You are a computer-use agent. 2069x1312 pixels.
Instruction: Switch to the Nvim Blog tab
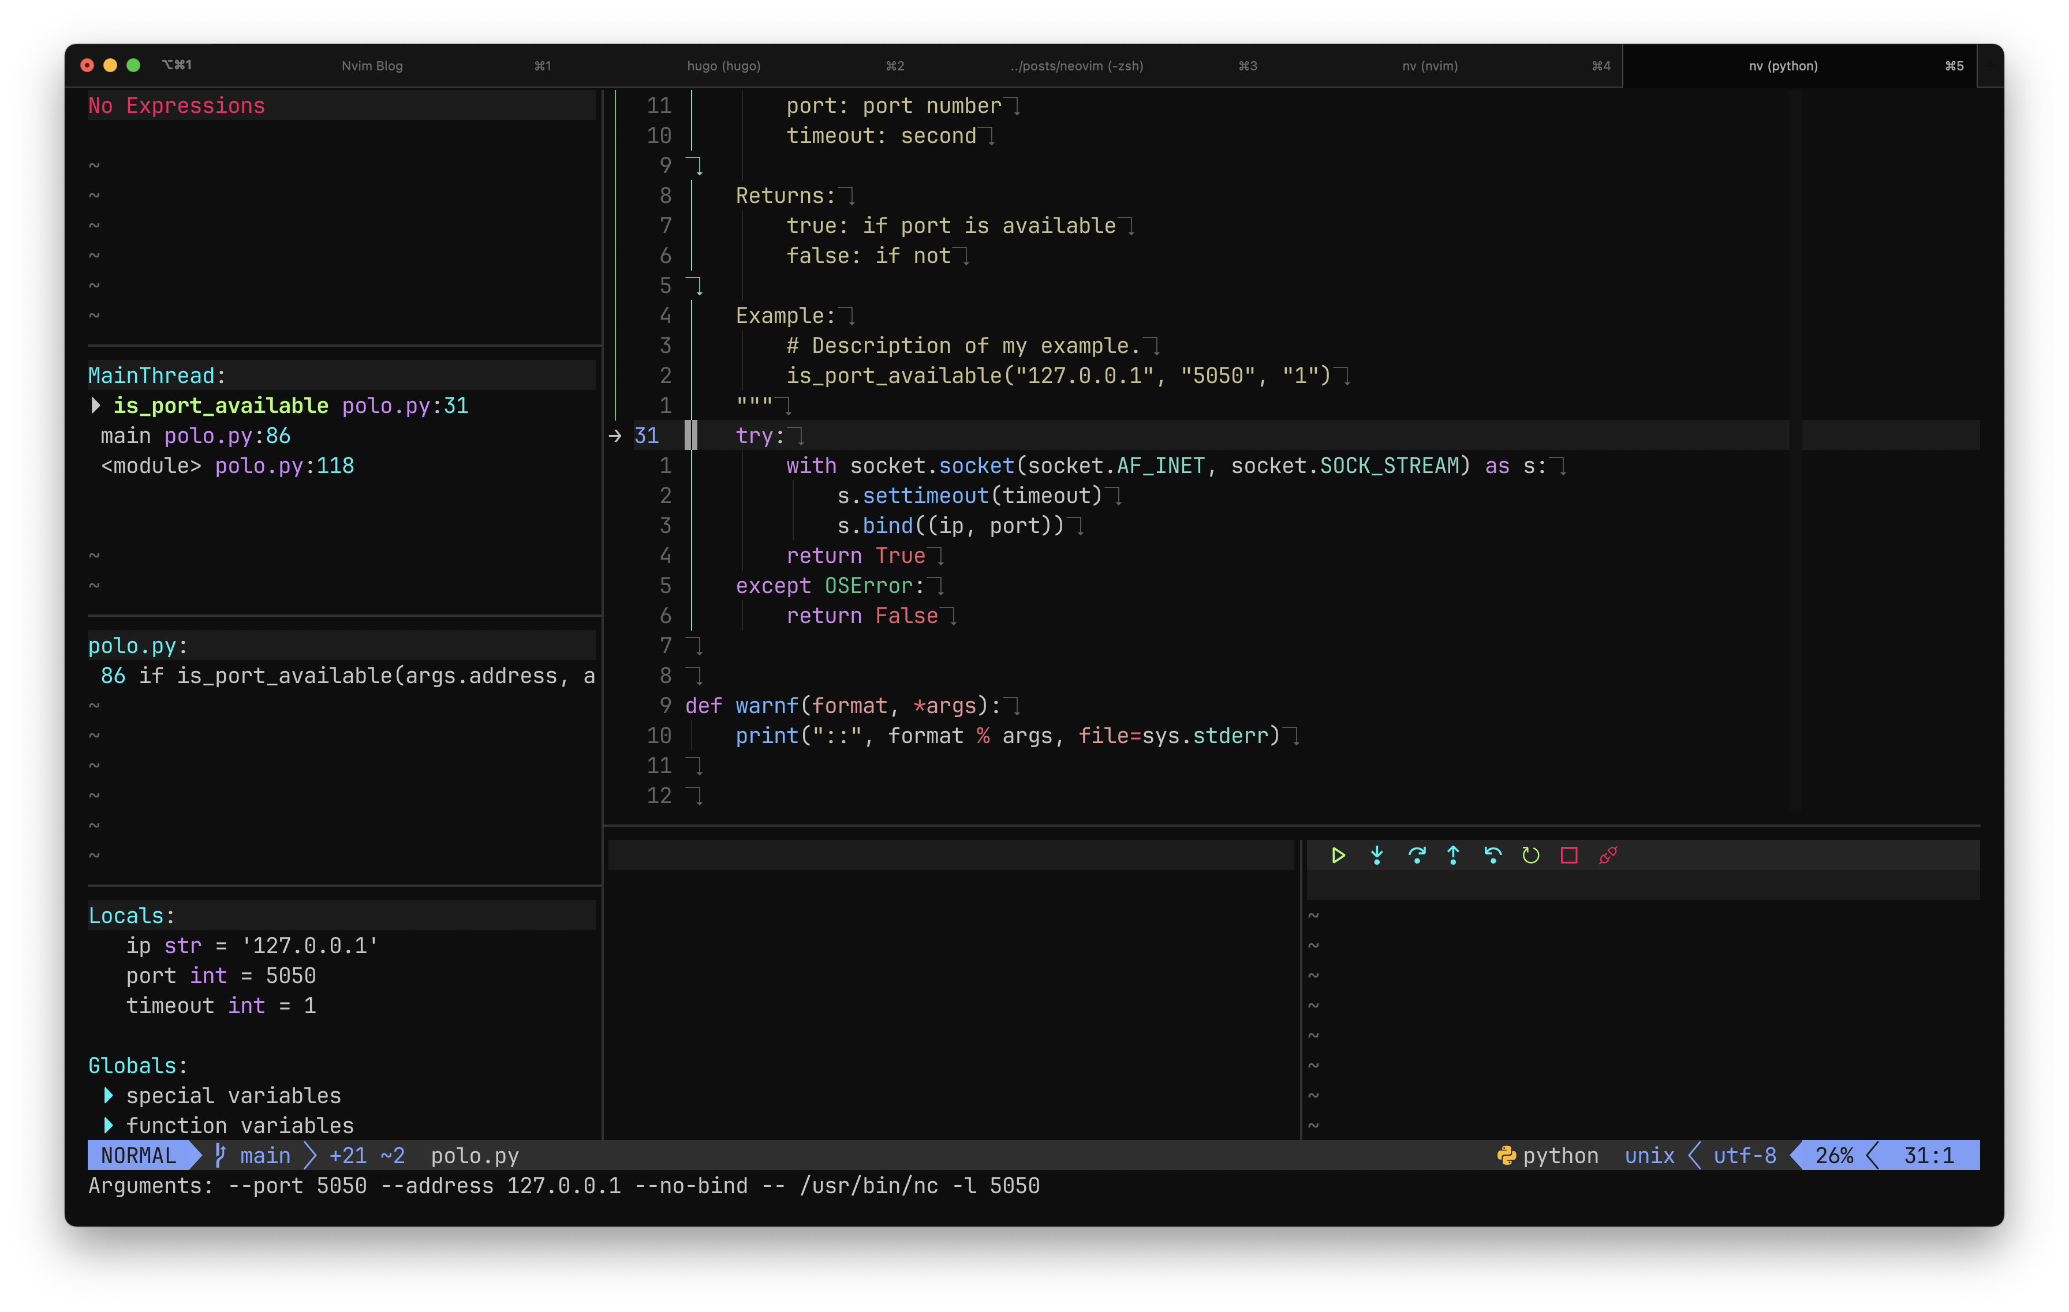[x=372, y=66]
